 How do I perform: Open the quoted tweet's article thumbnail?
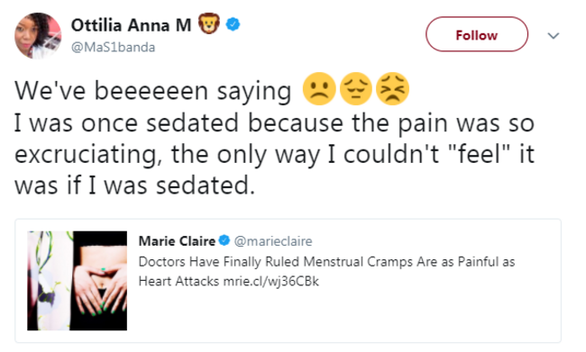pos(77,281)
